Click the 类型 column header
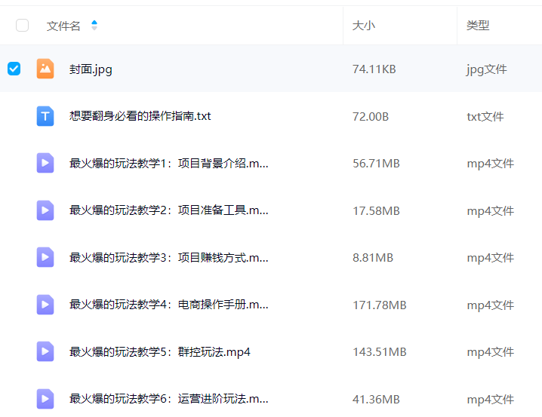Viewport: 542px width, 417px height. [x=478, y=26]
